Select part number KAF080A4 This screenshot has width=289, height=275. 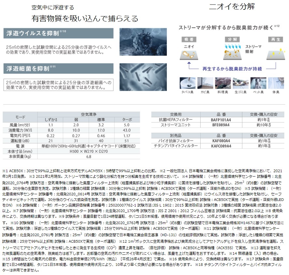(221, 141)
